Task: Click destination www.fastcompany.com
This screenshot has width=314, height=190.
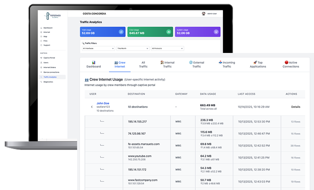Action: coord(143,180)
